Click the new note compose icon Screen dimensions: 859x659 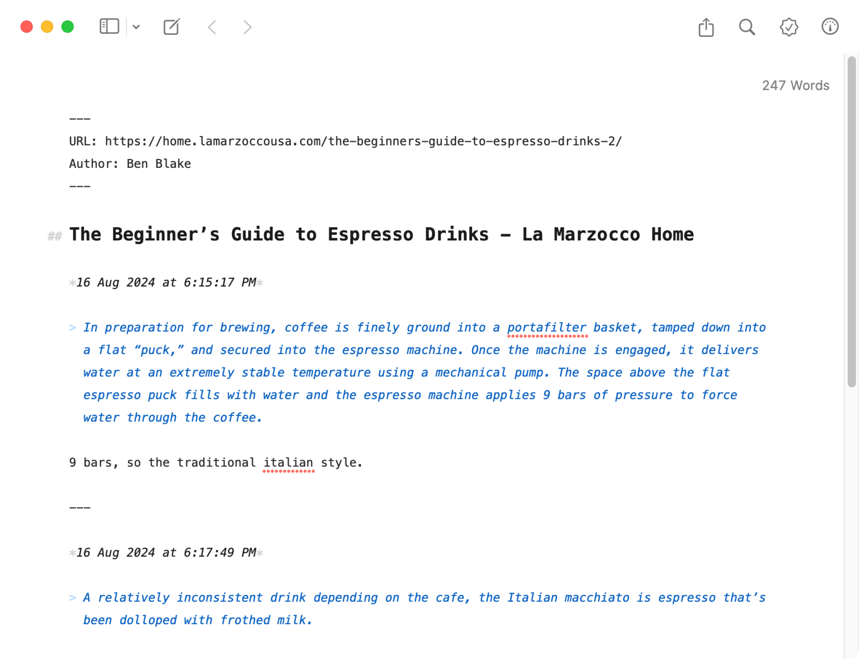point(172,26)
